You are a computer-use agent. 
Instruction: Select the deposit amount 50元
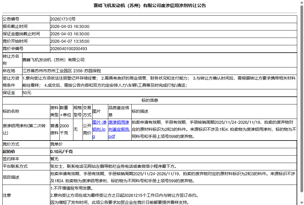click(x=27, y=93)
